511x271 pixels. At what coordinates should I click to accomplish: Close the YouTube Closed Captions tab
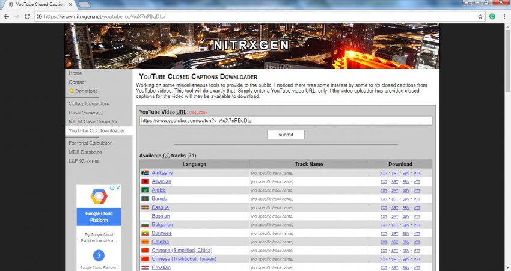71,5
